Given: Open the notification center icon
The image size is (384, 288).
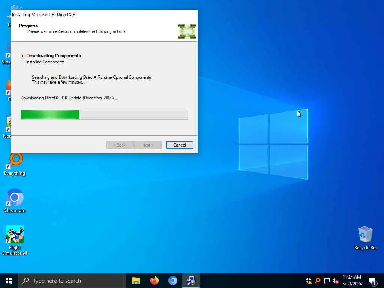Looking at the screenshot, I should point(372,280).
